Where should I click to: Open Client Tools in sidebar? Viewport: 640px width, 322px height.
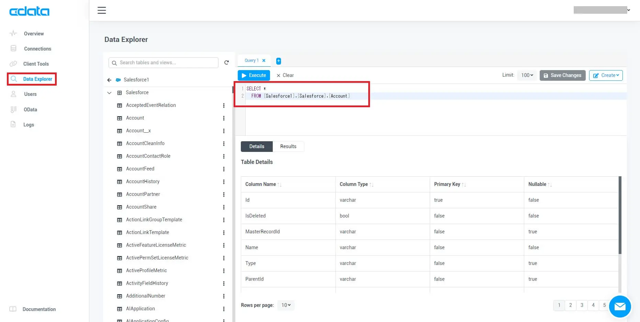[36, 64]
